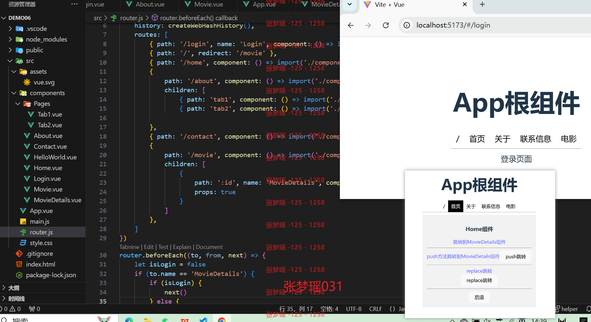The image size is (591, 322).
Task: Click the push跳转 button
Action: [516, 256]
